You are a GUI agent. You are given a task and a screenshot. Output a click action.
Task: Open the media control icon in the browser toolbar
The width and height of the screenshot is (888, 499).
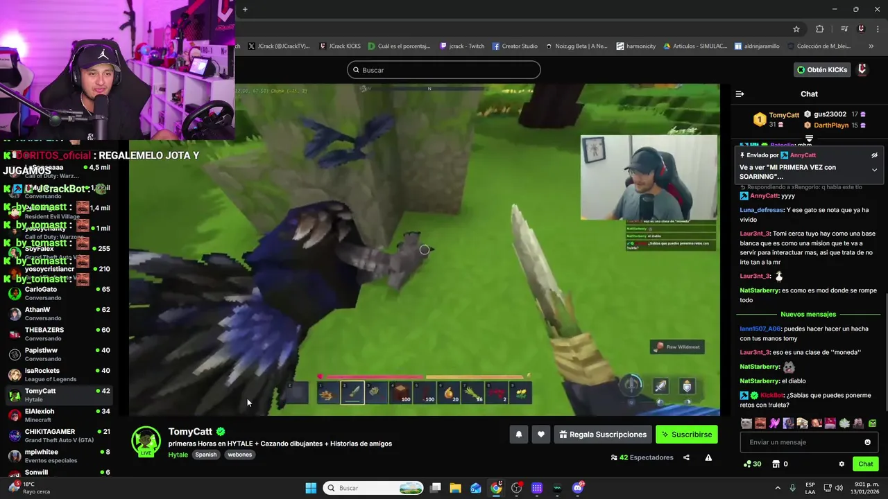pyautogui.click(x=844, y=29)
